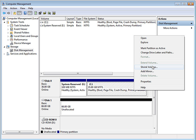
Task: Select Change Drive Letter and Paths
Action: [x=157, y=53]
